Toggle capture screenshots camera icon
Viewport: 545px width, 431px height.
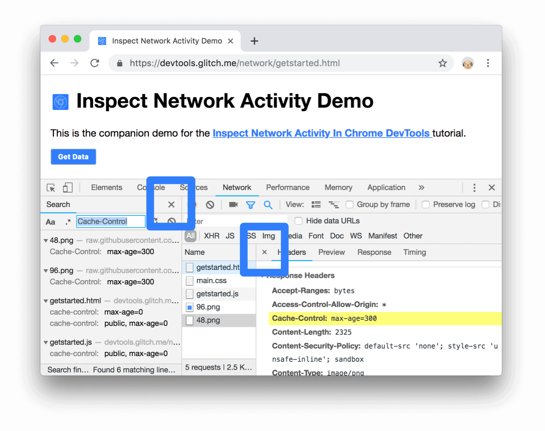[x=233, y=205]
